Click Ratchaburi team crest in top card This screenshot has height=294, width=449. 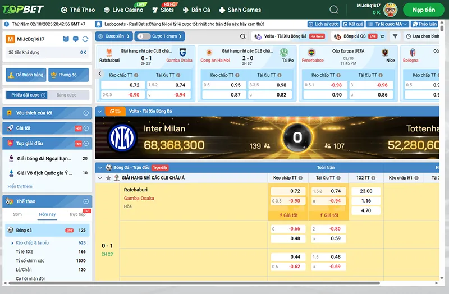click(x=109, y=52)
